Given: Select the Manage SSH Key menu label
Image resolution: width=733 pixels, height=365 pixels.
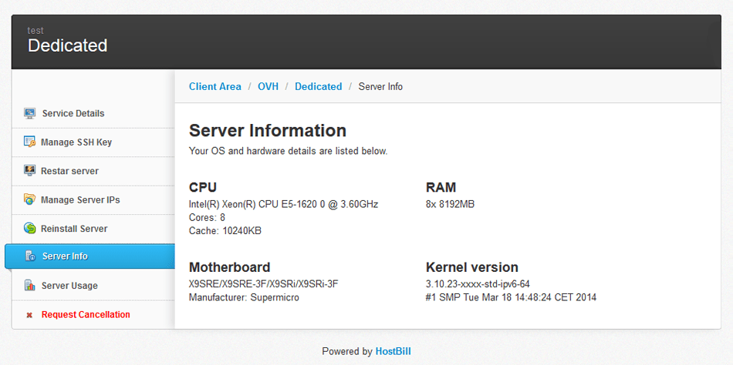Looking at the screenshot, I should (x=76, y=142).
